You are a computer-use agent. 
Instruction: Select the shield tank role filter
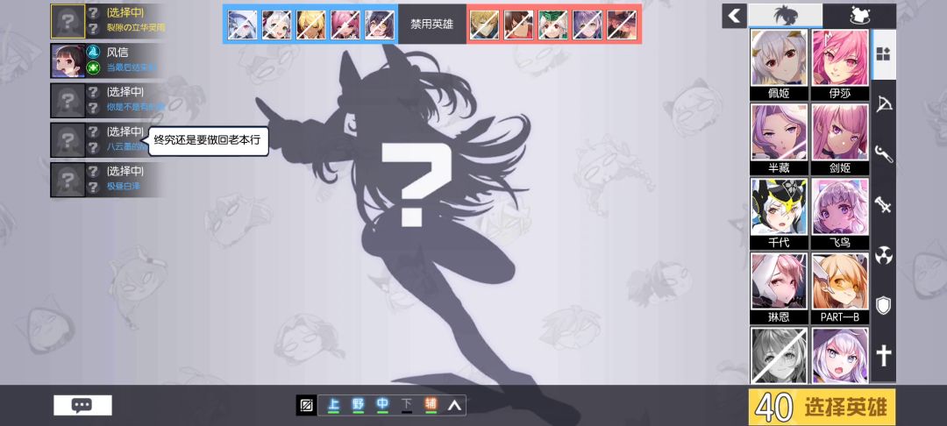pyautogui.click(x=884, y=305)
